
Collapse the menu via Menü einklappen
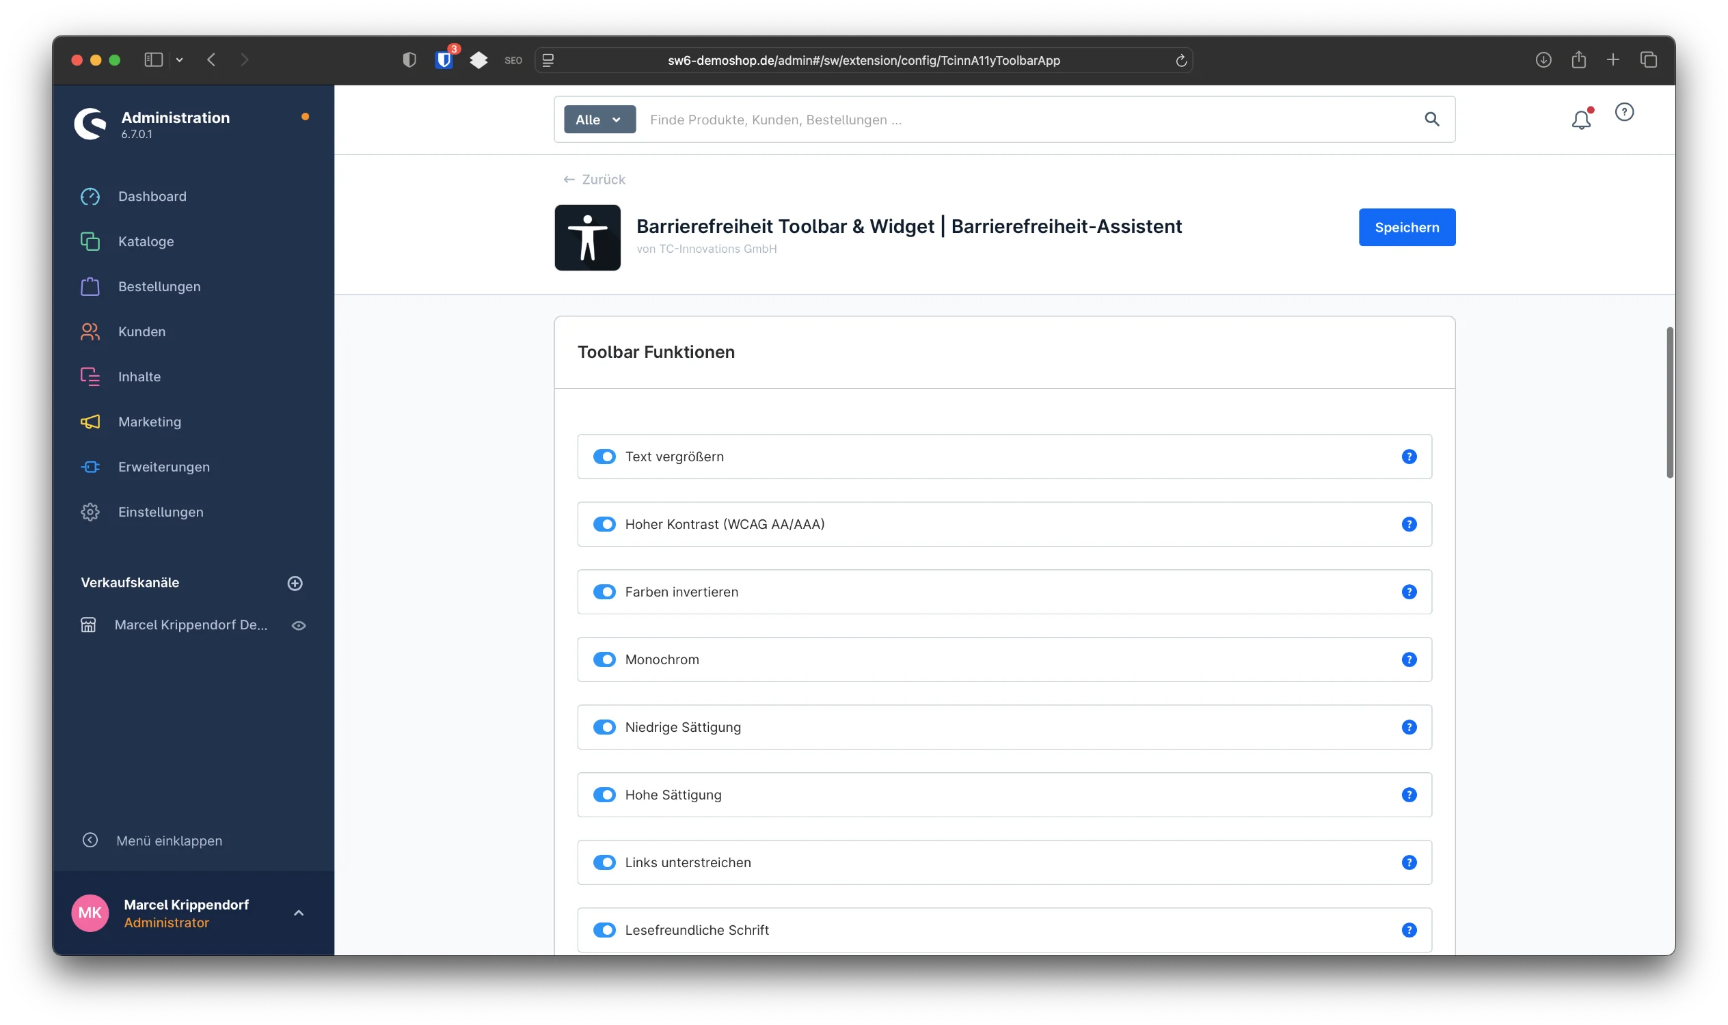tap(169, 840)
